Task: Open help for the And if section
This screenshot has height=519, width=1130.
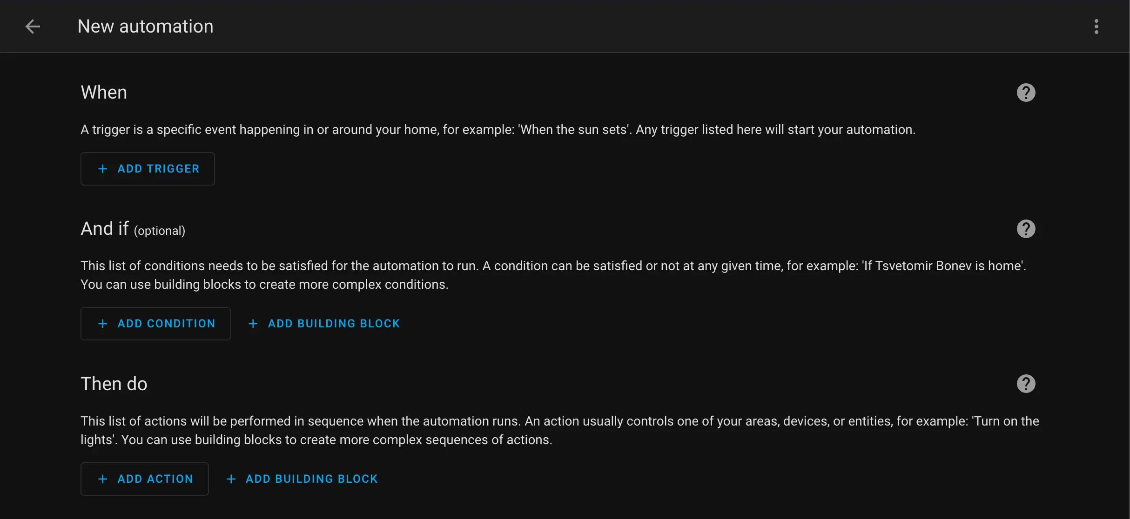Action: coord(1026,229)
